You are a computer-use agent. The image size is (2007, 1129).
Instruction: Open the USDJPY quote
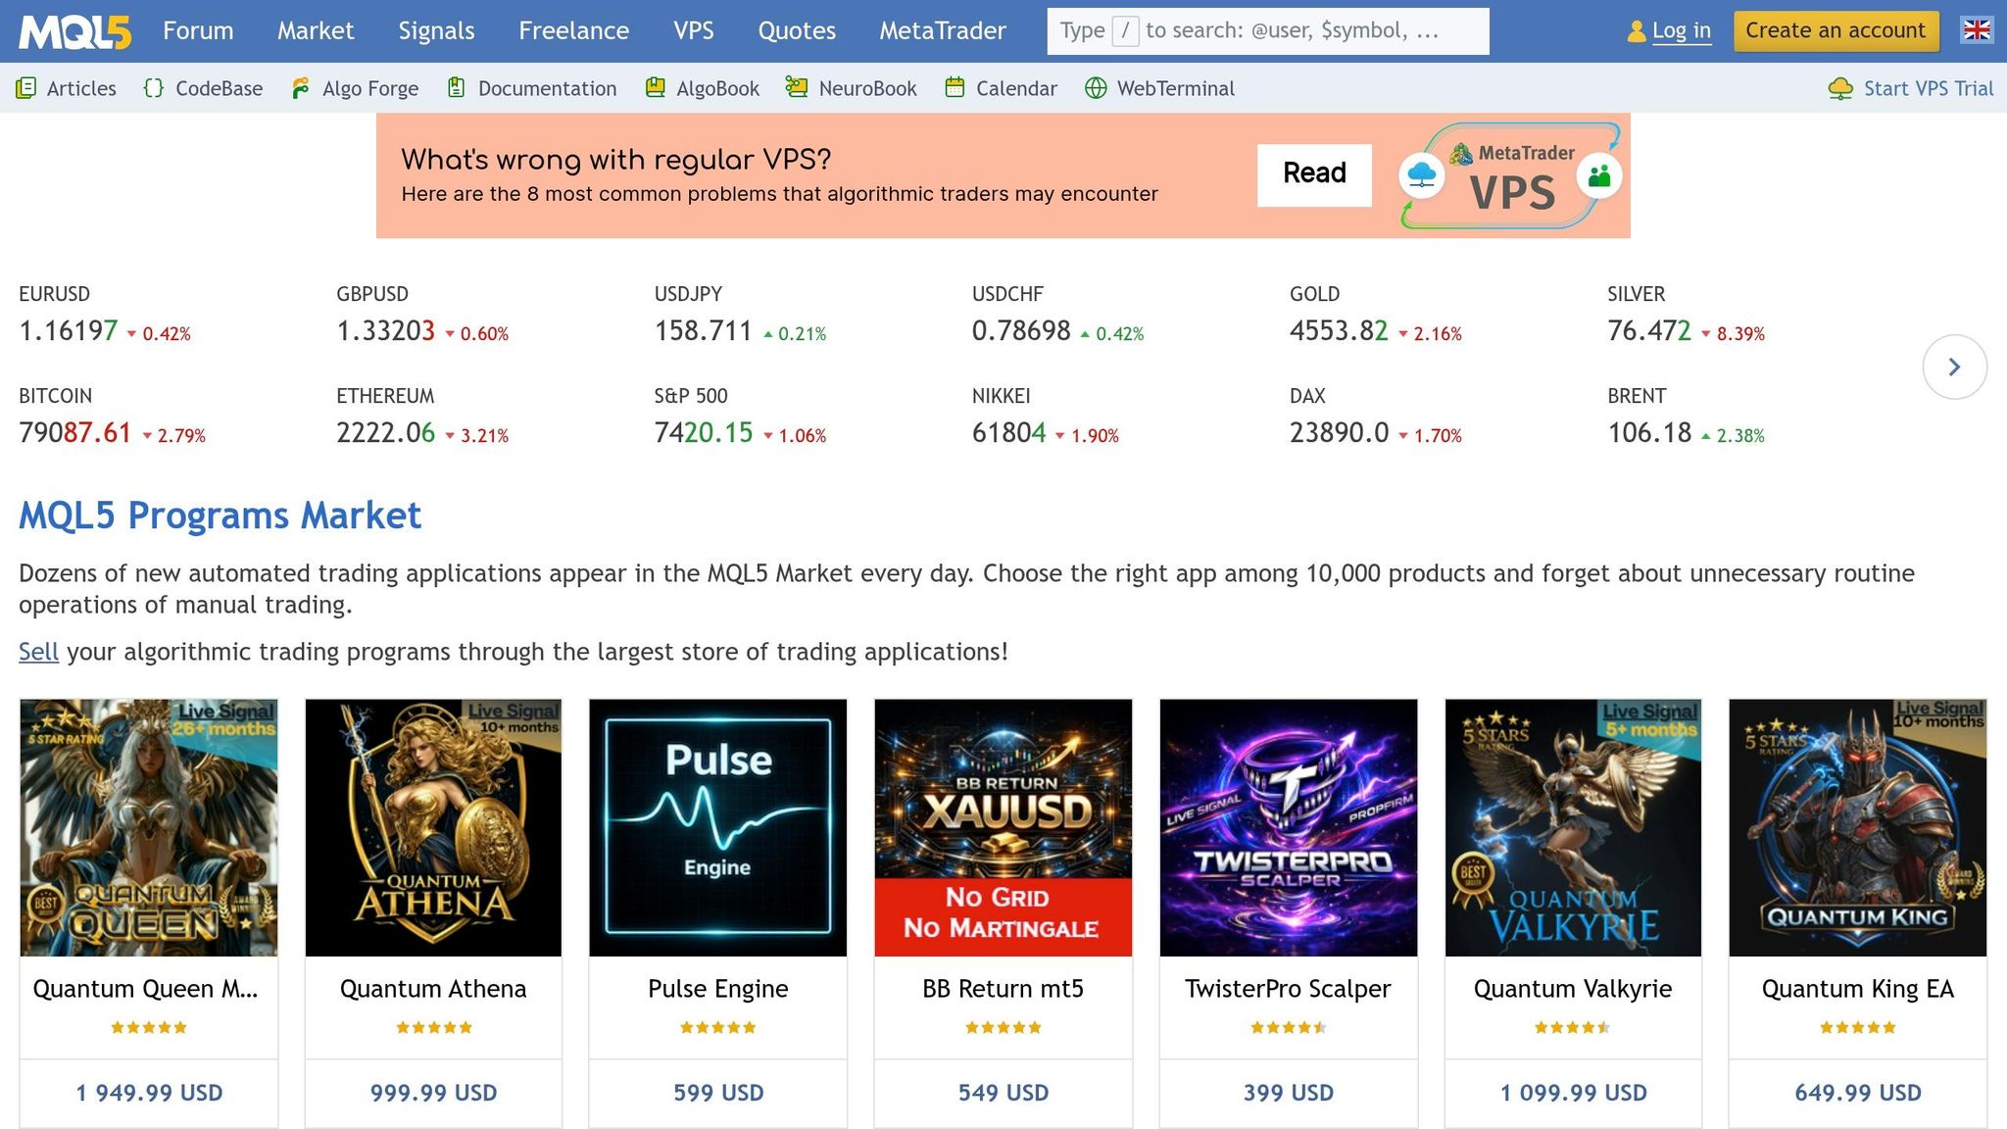[741, 314]
